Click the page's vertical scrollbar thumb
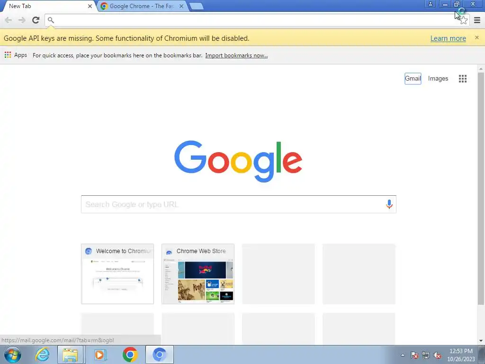 [x=481, y=188]
